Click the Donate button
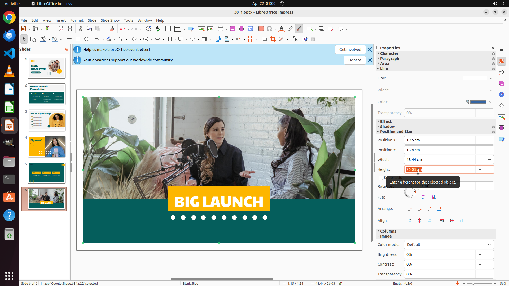This screenshot has width=509, height=286. [x=354, y=60]
